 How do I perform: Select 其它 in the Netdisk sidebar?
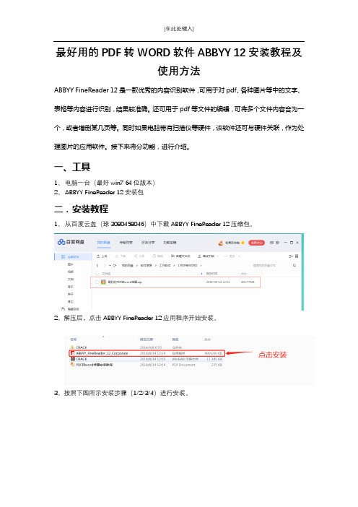[71, 302]
